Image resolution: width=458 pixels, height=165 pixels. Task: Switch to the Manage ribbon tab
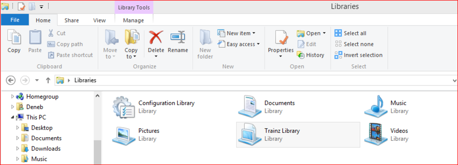(133, 20)
